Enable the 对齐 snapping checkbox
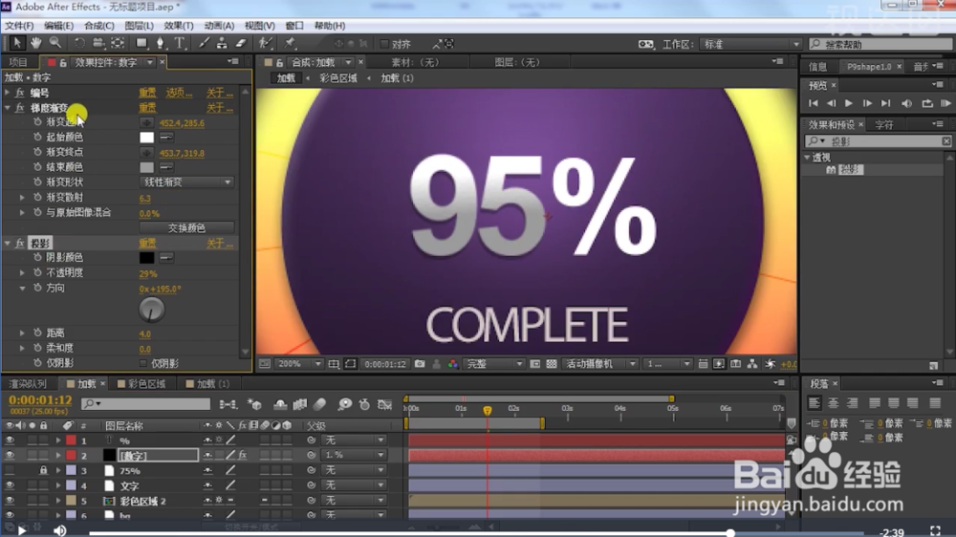This screenshot has width=956, height=537. (x=384, y=44)
